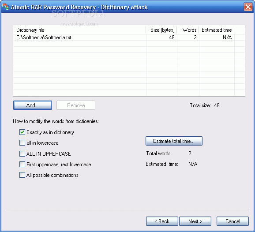This screenshot has width=255, height=232.
Task: Click the 'Estimated time' column header
Action: (217, 30)
